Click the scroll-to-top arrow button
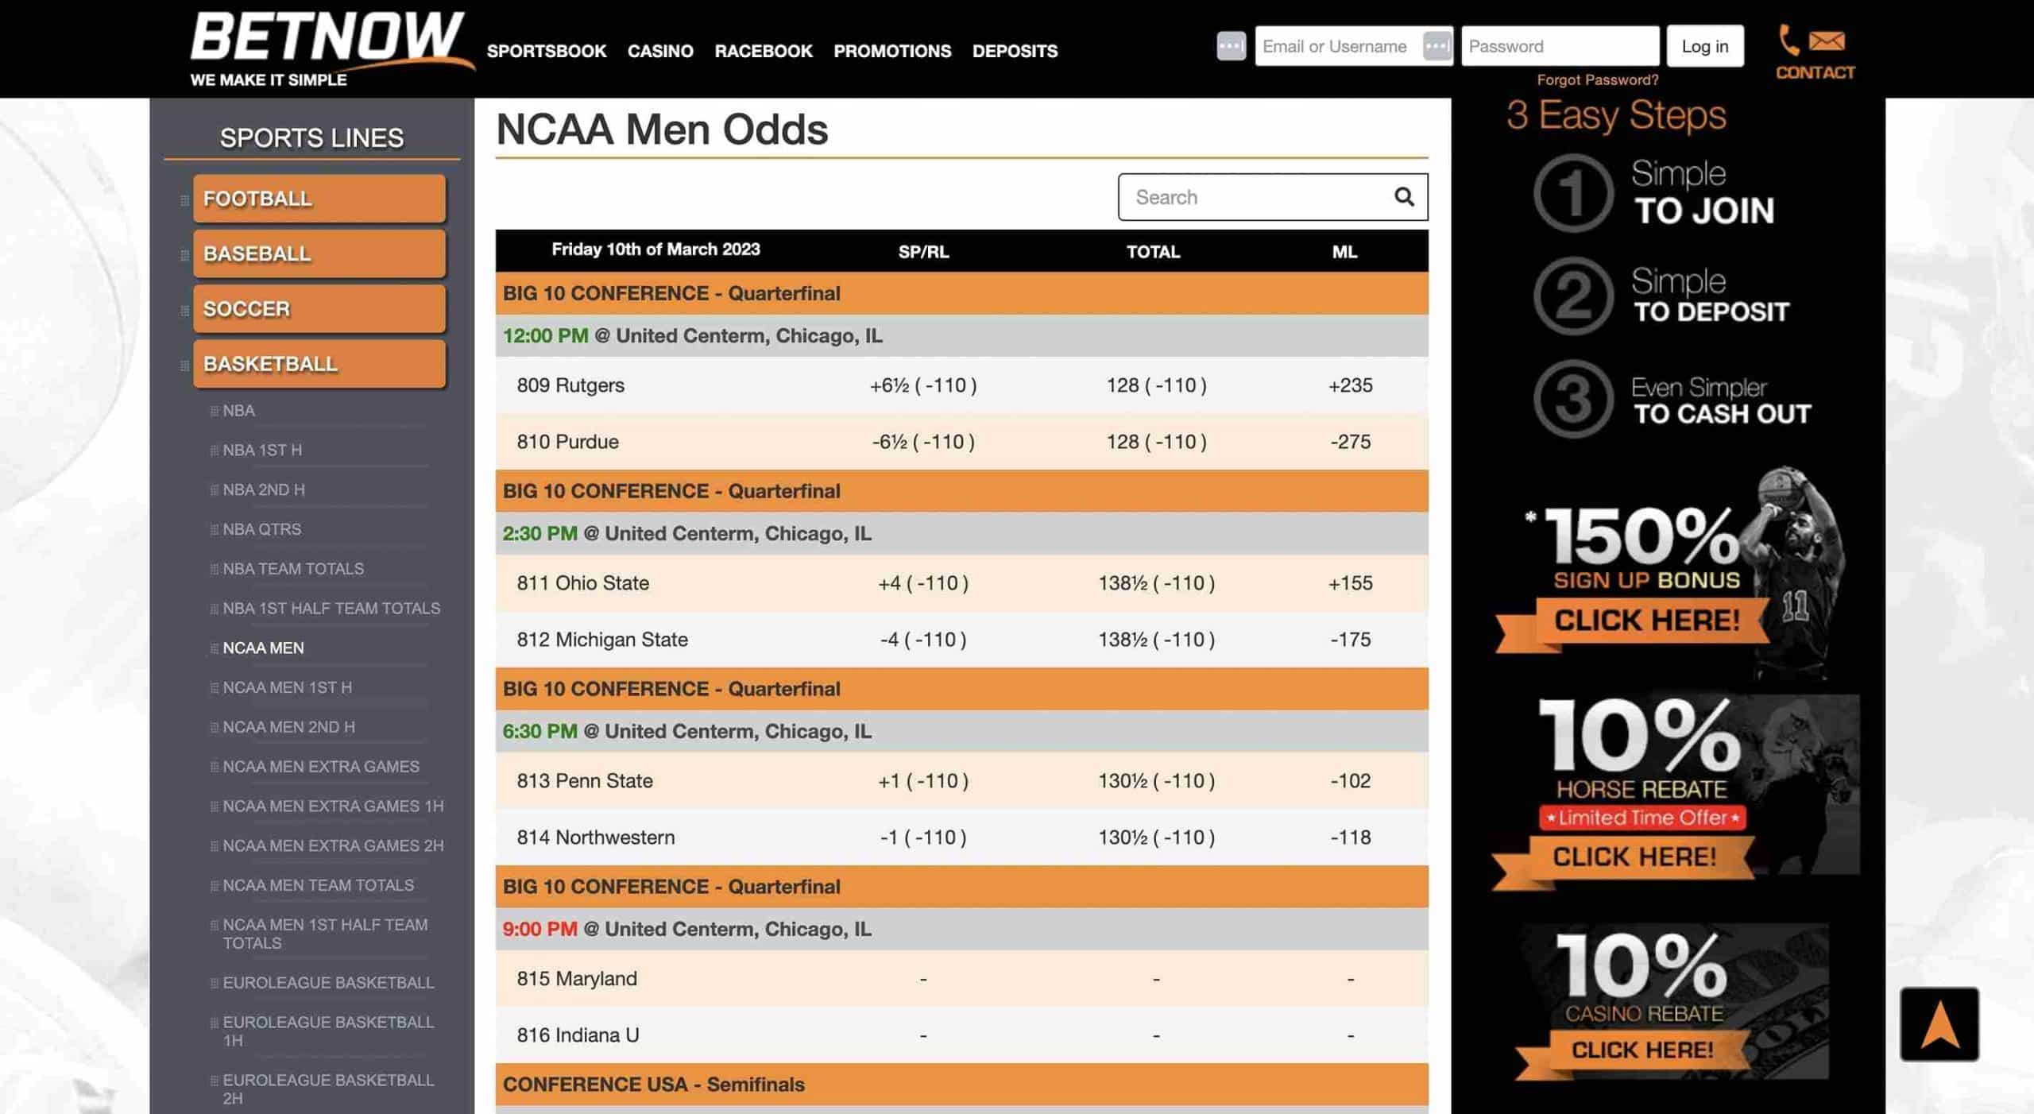Image resolution: width=2034 pixels, height=1114 pixels. (x=1939, y=1024)
